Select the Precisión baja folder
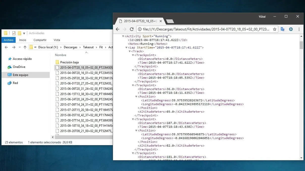Screen dimensions: 305x171 69,62
